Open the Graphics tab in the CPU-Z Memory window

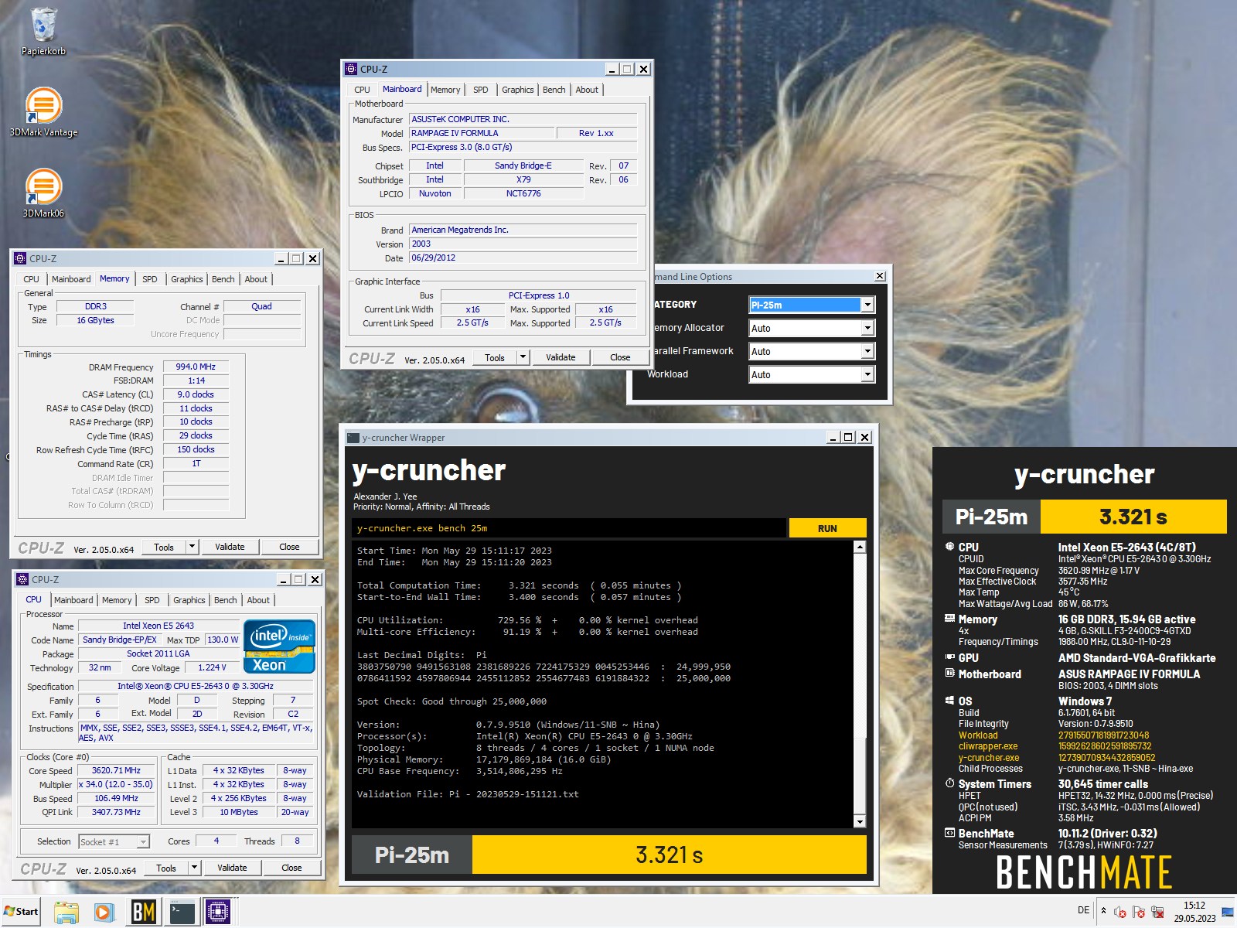coord(187,279)
